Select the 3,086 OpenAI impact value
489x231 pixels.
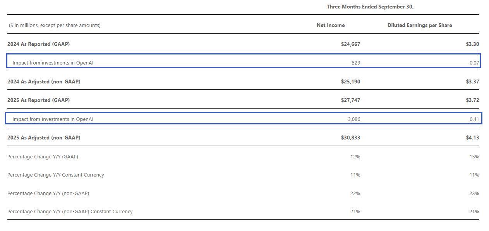click(x=353, y=119)
